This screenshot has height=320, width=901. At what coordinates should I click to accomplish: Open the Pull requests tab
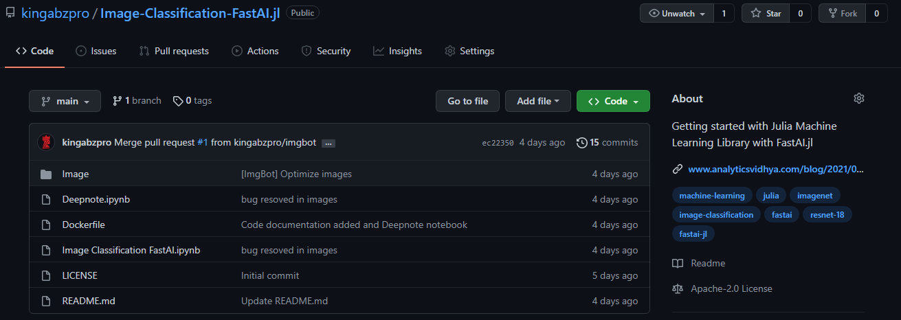click(x=174, y=51)
